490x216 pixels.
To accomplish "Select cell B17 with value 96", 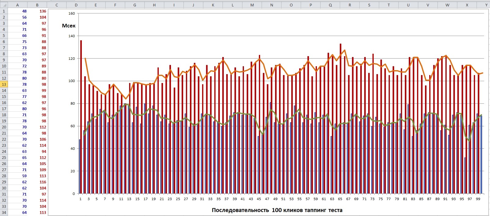I will 37,109.
